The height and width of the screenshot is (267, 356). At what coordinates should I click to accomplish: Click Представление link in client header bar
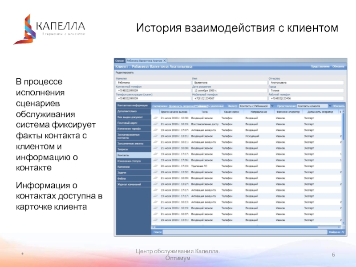click(320, 66)
